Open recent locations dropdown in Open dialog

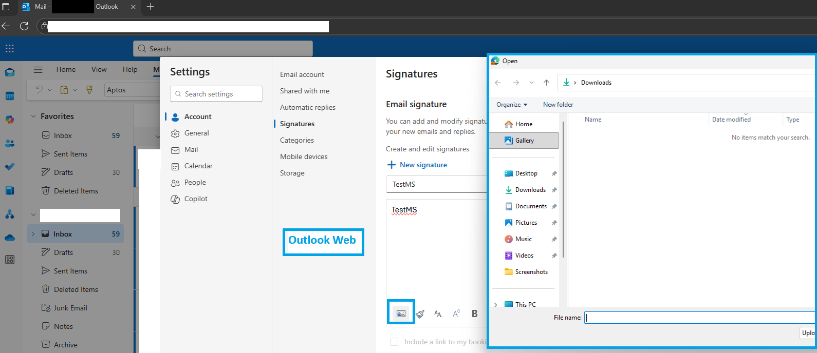(x=531, y=83)
